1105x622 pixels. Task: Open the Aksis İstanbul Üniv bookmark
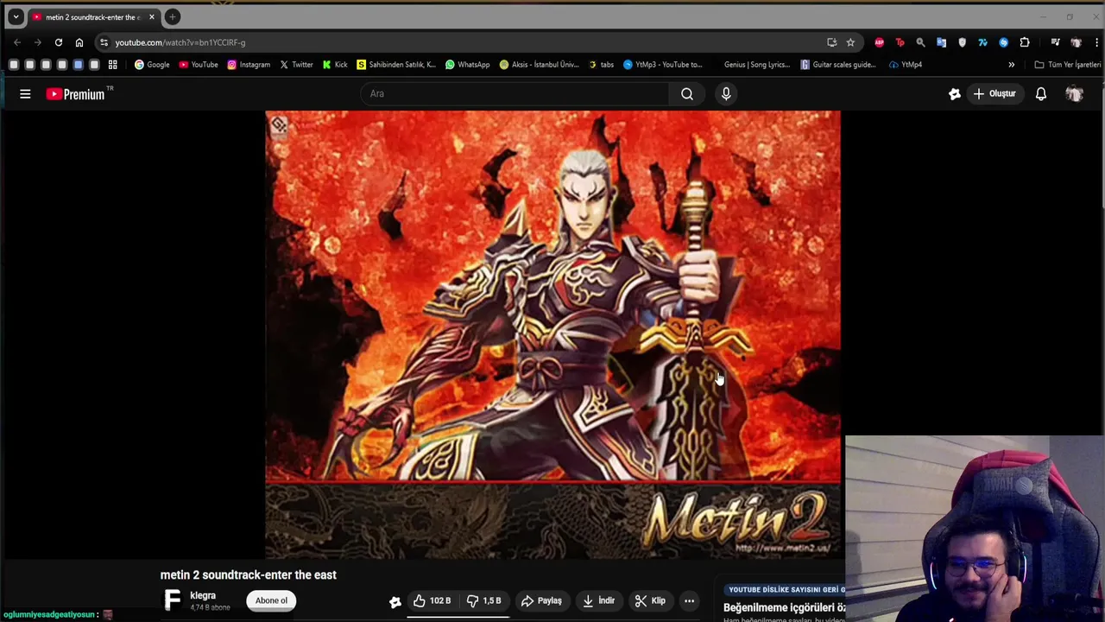pos(539,65)
